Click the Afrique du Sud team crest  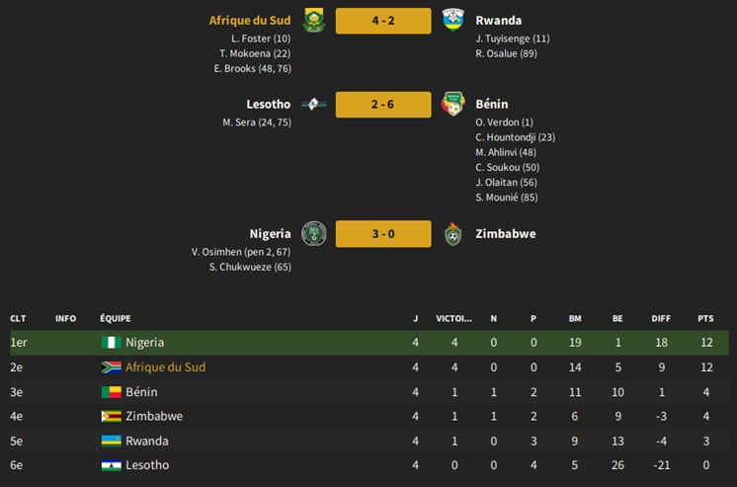point(314,20)
